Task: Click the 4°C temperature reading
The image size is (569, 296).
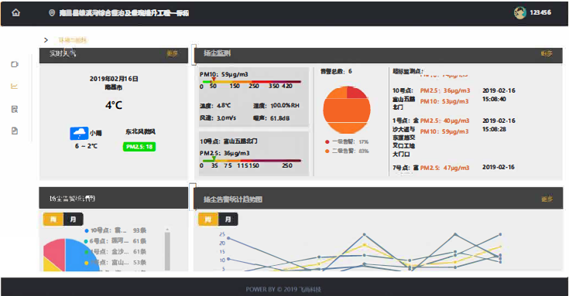Action: click(x=114, y=105)
